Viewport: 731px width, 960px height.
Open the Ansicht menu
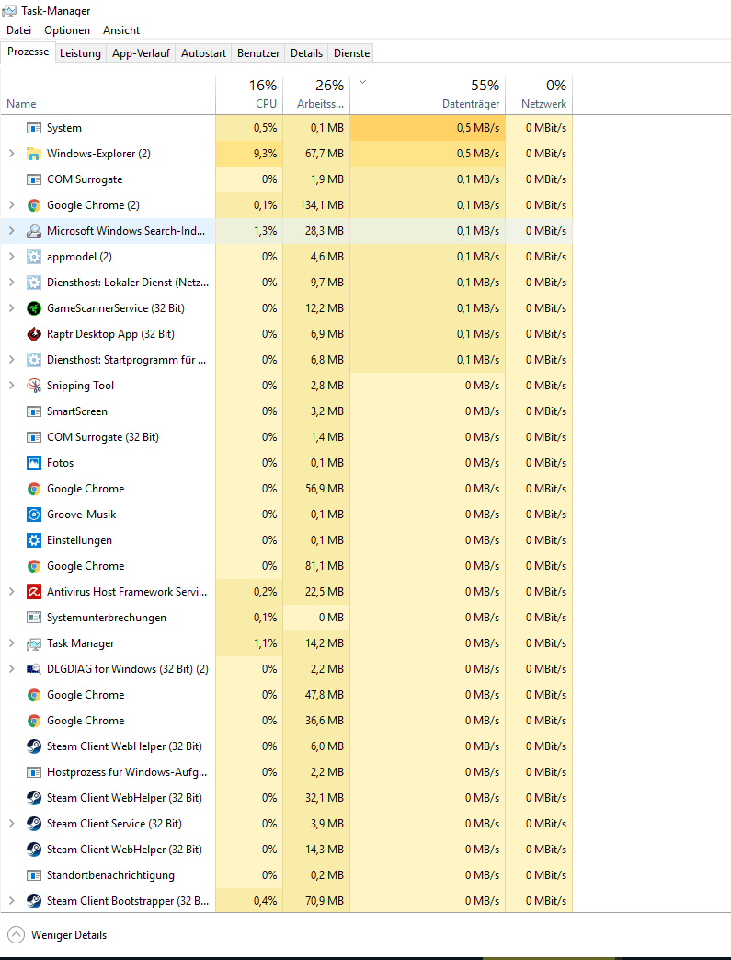point(121,30)
